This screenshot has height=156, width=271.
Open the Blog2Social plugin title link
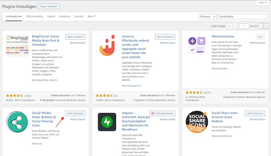coord(46,41)
